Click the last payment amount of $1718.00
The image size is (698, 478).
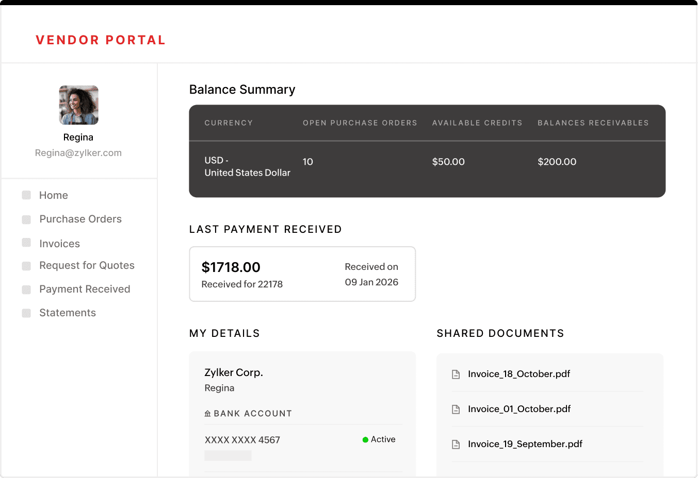point(231,267)
